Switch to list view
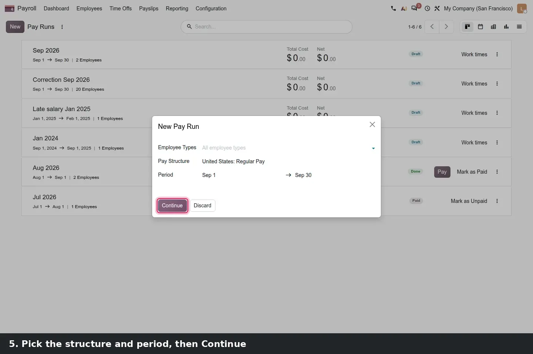The width and height of the screenshot is (533, 354). pos(519,27)
